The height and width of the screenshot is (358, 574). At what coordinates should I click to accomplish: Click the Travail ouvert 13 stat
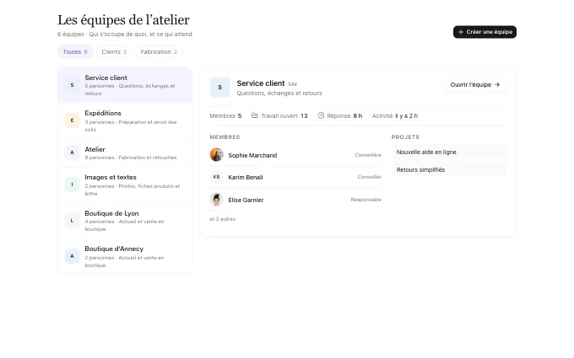279,115
